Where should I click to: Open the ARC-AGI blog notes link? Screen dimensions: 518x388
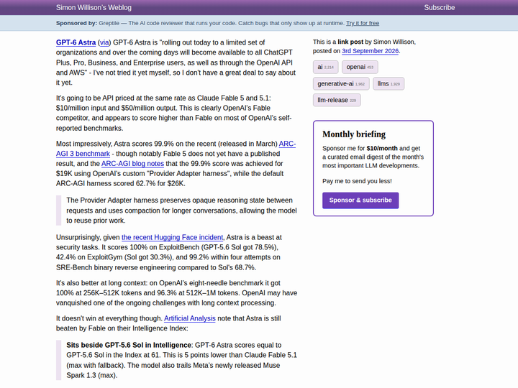[x=132, y=164]
